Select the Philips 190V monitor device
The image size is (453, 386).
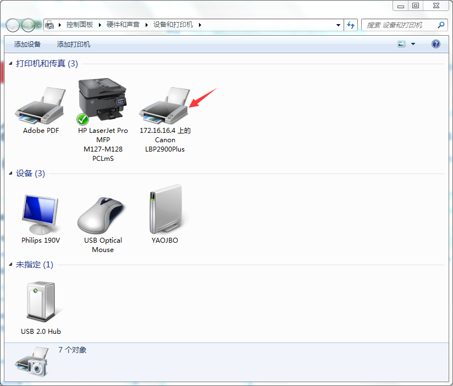[x=40, y=214]
